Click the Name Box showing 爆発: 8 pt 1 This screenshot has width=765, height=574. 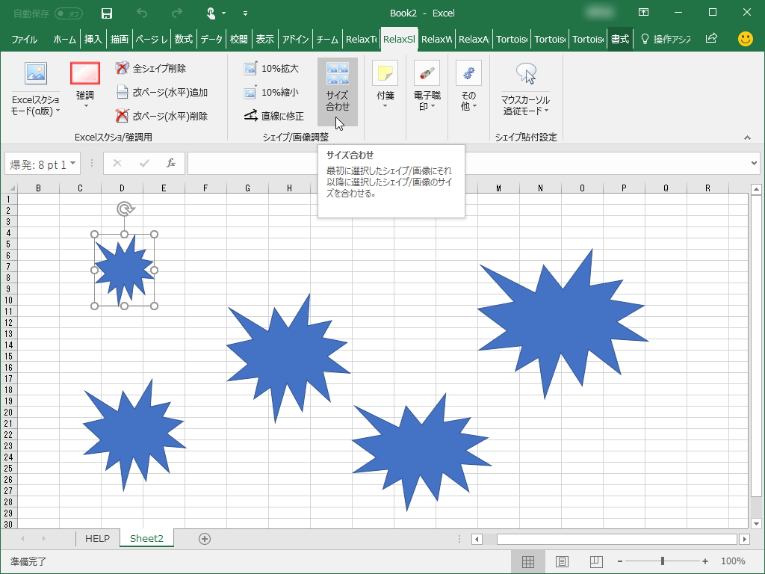coord(37,164)
